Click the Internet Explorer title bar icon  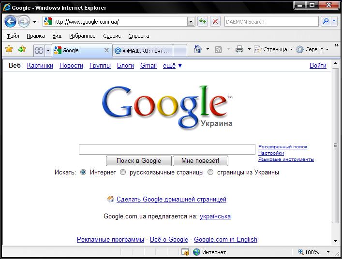[7, 7]
